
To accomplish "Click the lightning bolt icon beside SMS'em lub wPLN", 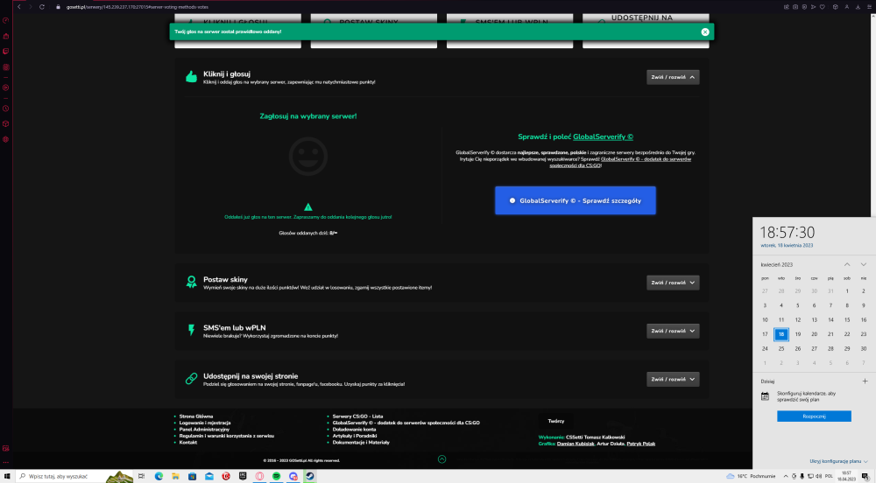I will [x=191, y=330].
